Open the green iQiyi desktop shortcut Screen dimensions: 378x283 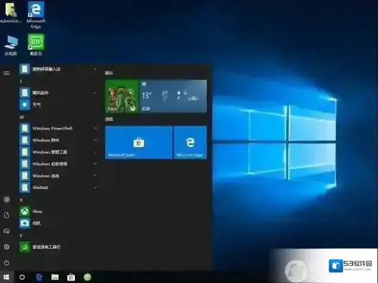point(36,43)
